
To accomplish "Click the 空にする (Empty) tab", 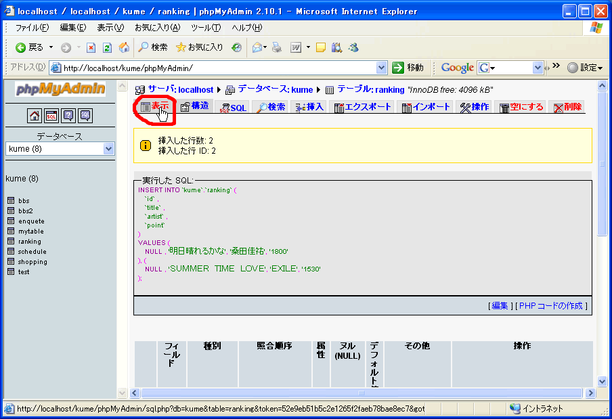I will pyautogui.click(x=521, y=107).
